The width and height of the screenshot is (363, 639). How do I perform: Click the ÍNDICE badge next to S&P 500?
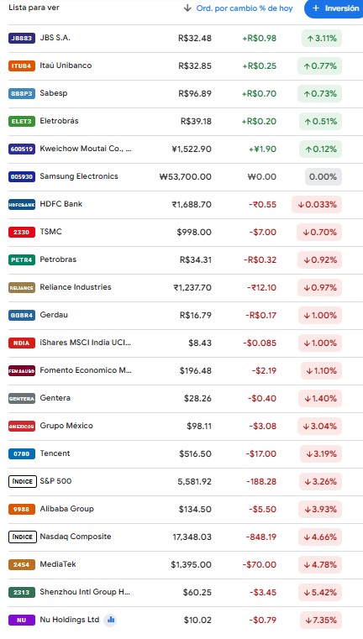(23, 482)
